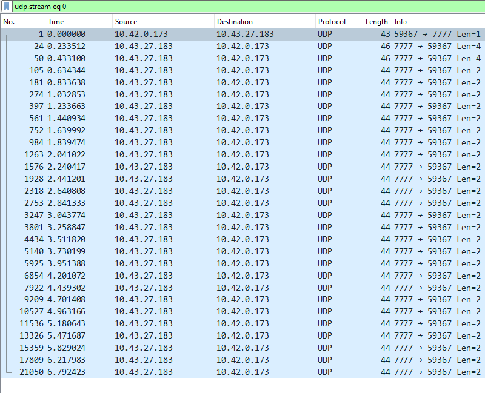Viewport: 485px width, 393px height.
Task: Select packet 17809 at time 6.217983
Action: (182, 360)
